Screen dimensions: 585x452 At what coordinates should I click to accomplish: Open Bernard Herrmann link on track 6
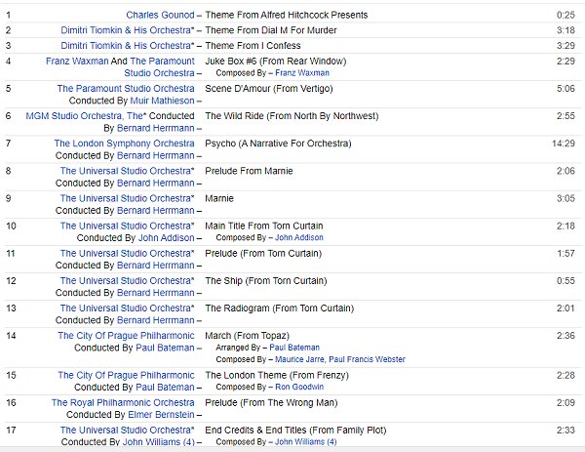coord(156,128)
